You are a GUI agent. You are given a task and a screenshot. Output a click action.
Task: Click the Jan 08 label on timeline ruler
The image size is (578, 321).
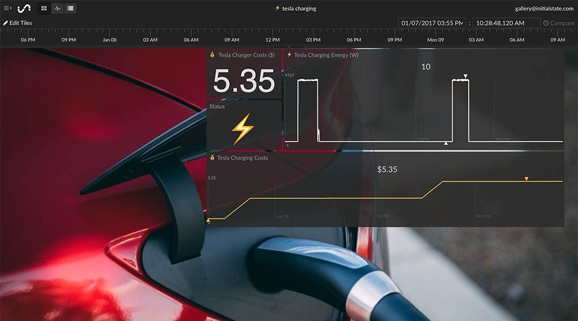(110, 40)
